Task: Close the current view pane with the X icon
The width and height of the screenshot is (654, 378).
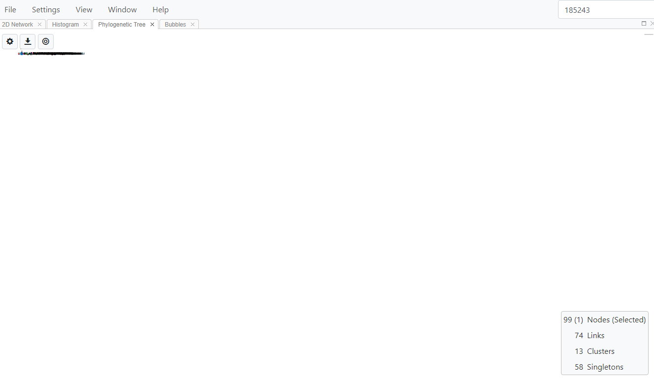Action: 652,23
